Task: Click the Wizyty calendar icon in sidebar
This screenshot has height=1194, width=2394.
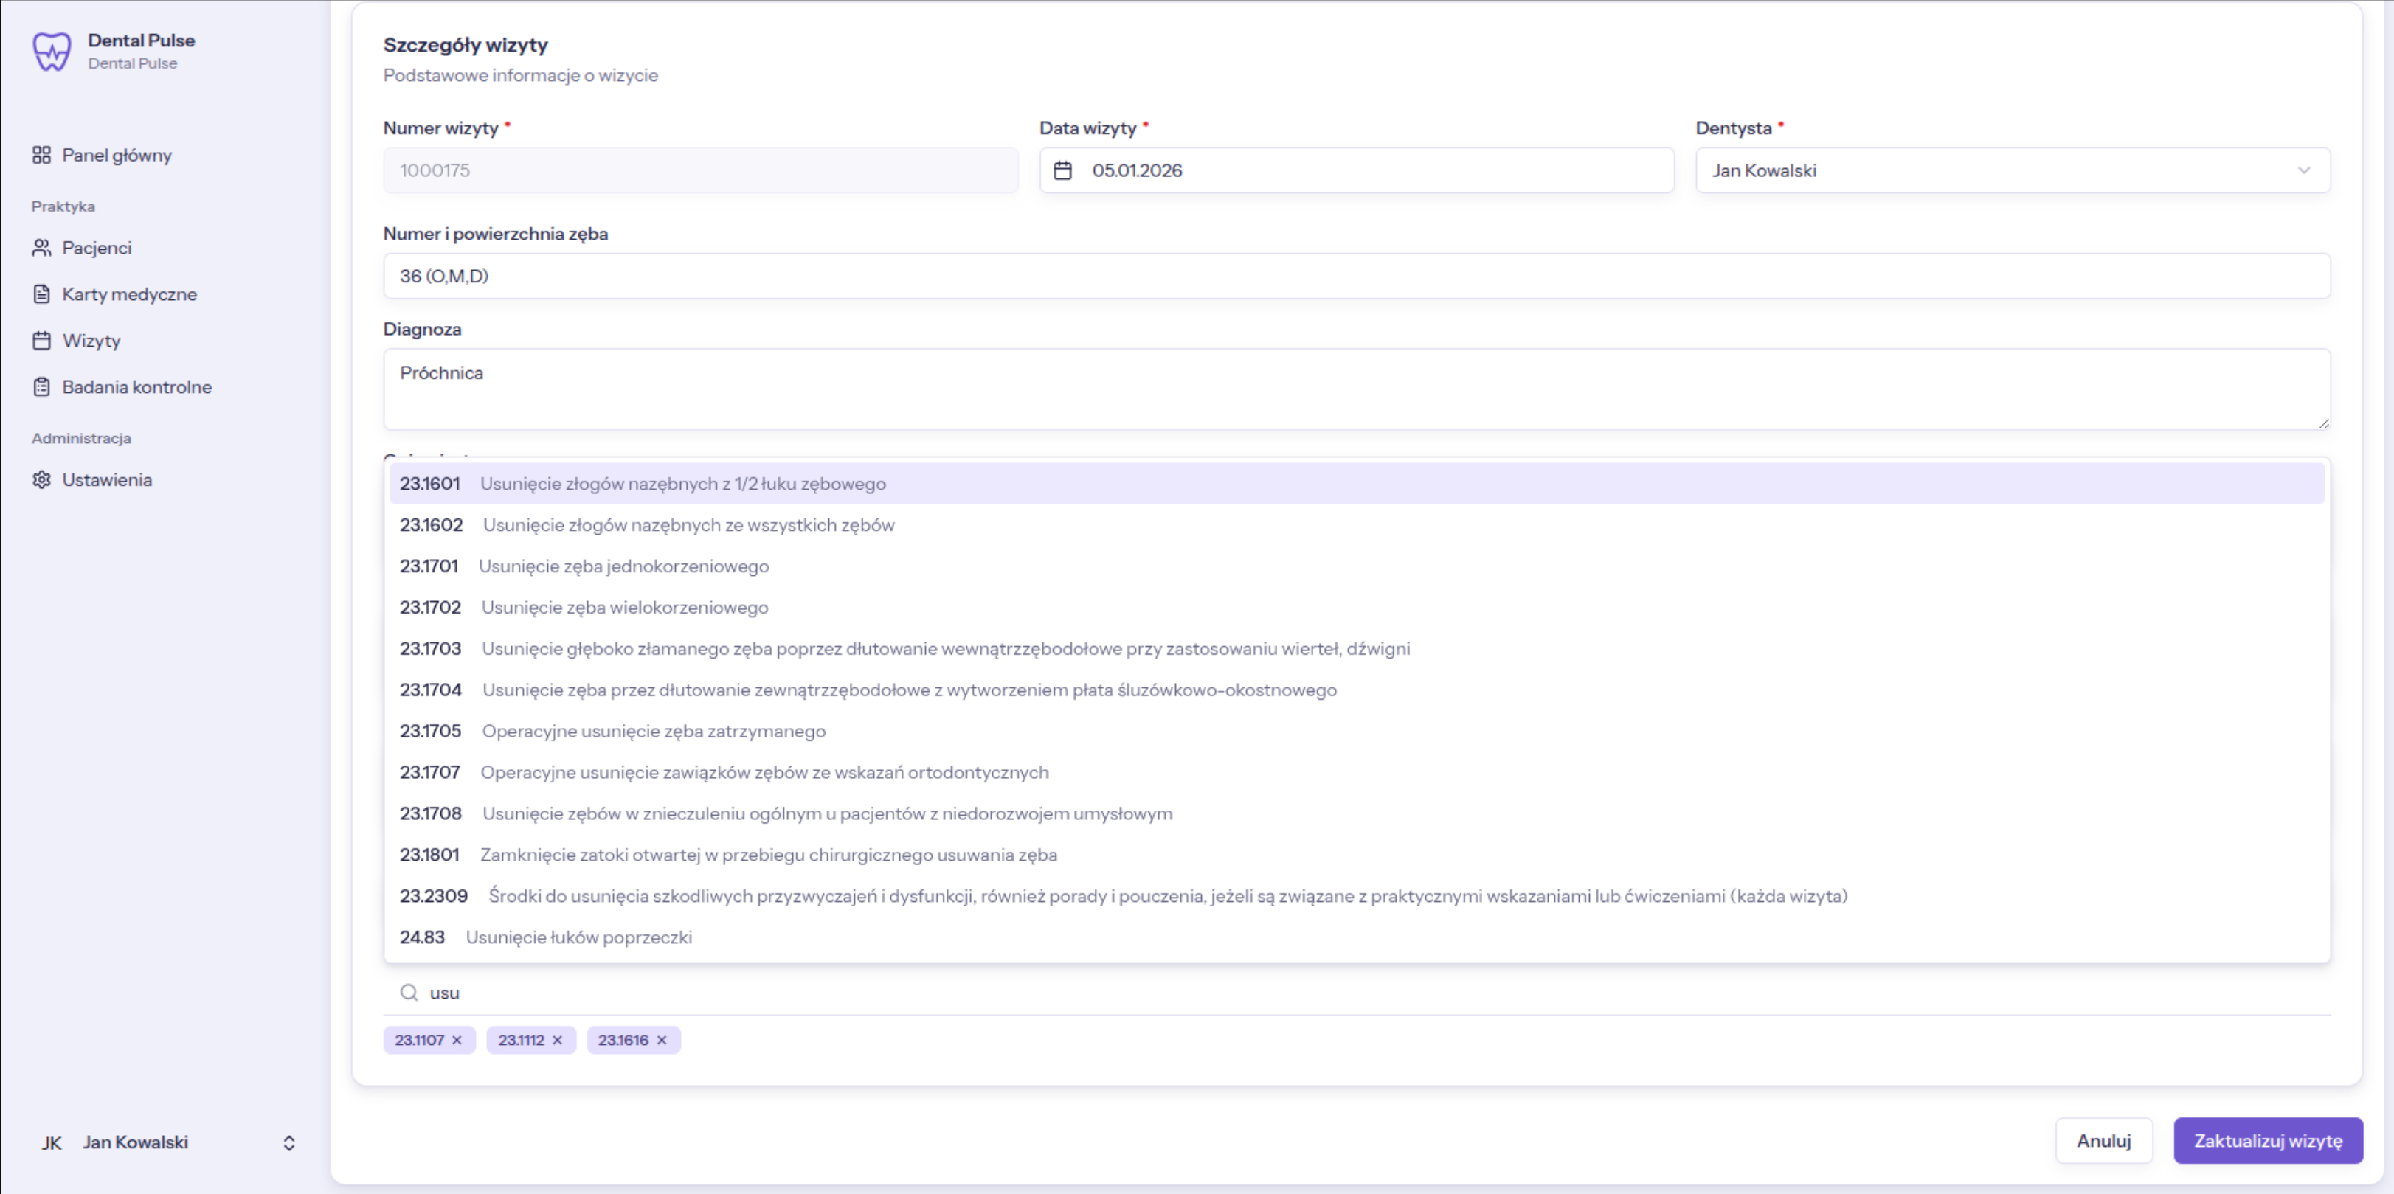Action: click(41, 341)
